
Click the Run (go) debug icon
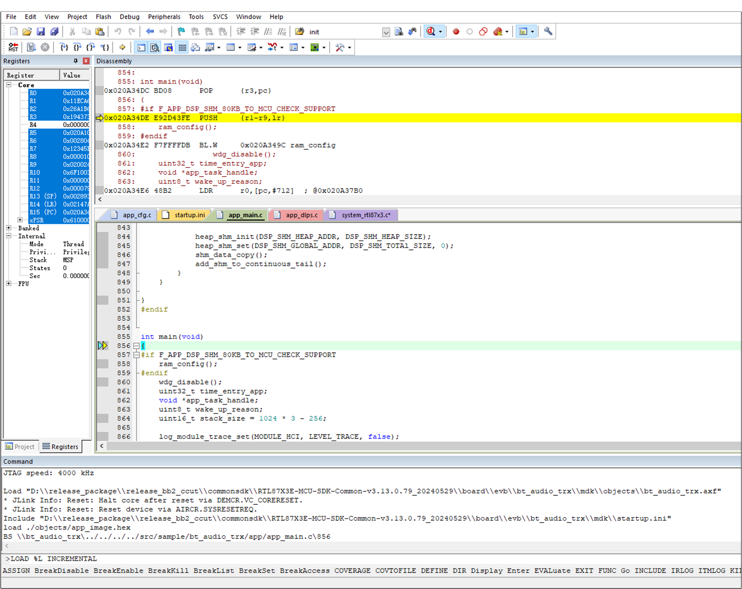(31, 47)
